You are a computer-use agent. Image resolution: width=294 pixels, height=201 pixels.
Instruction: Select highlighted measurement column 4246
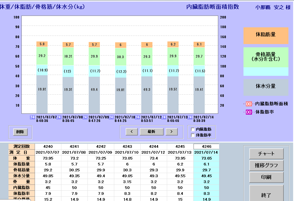pos(206,146)
